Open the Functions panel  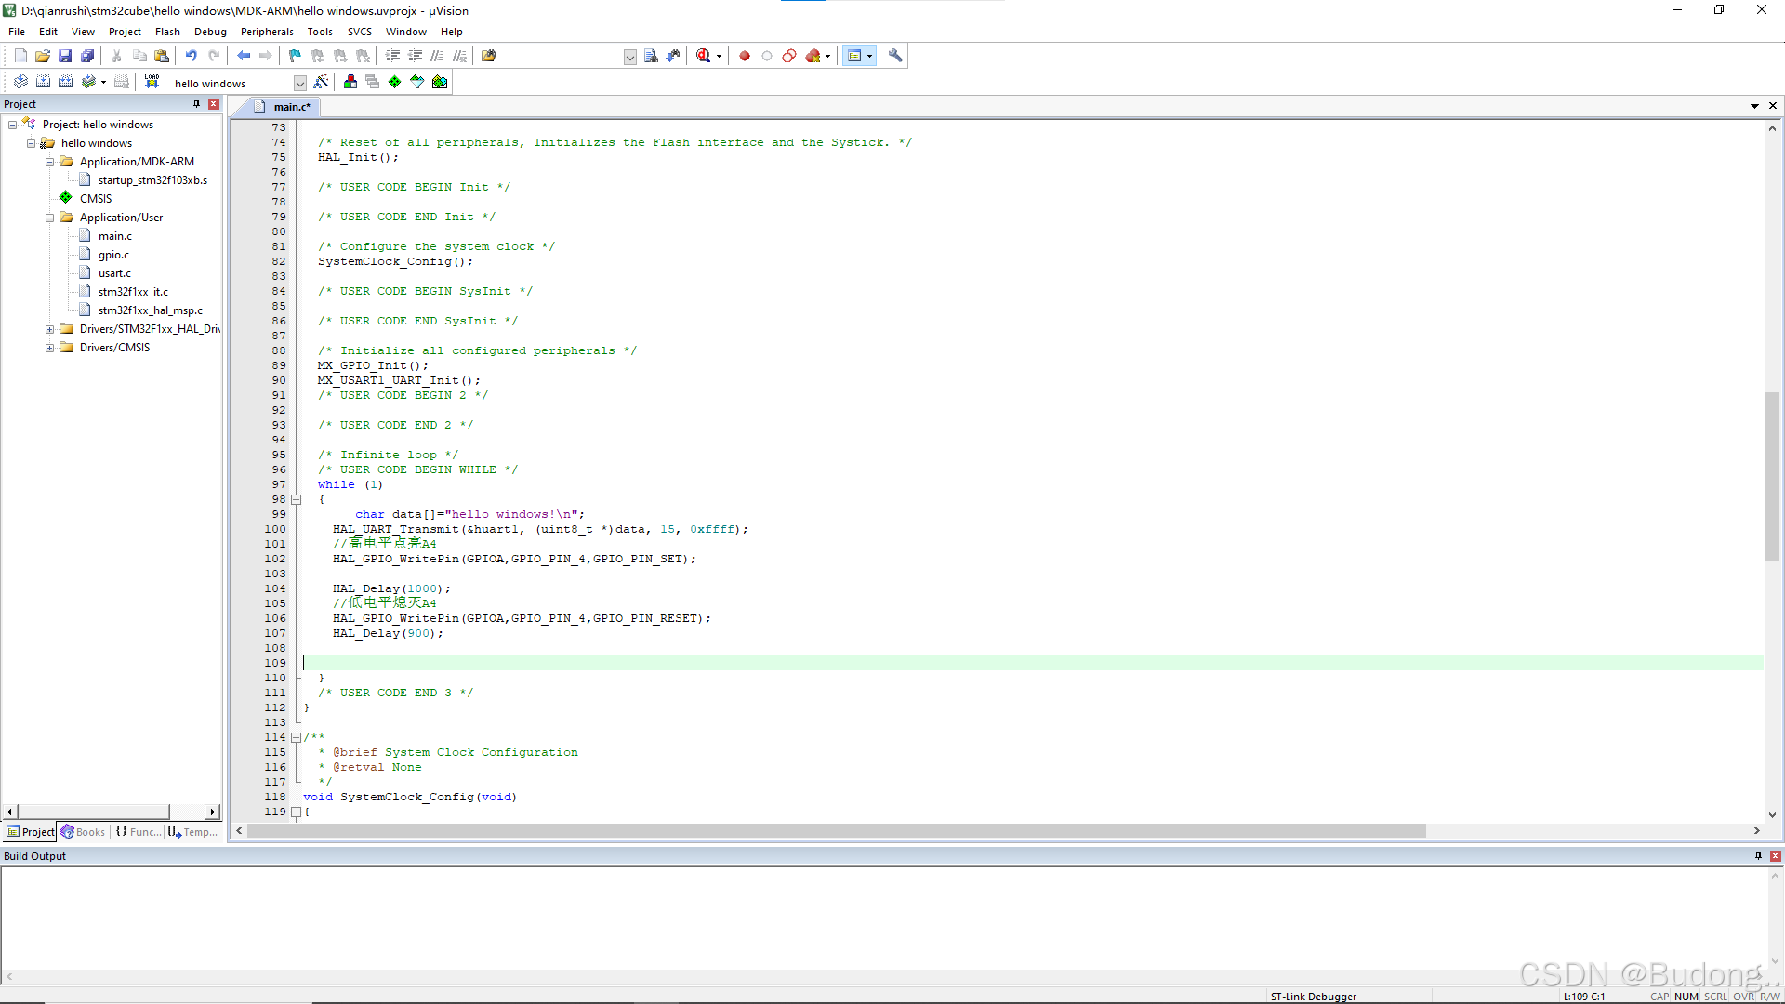point(138,831)
